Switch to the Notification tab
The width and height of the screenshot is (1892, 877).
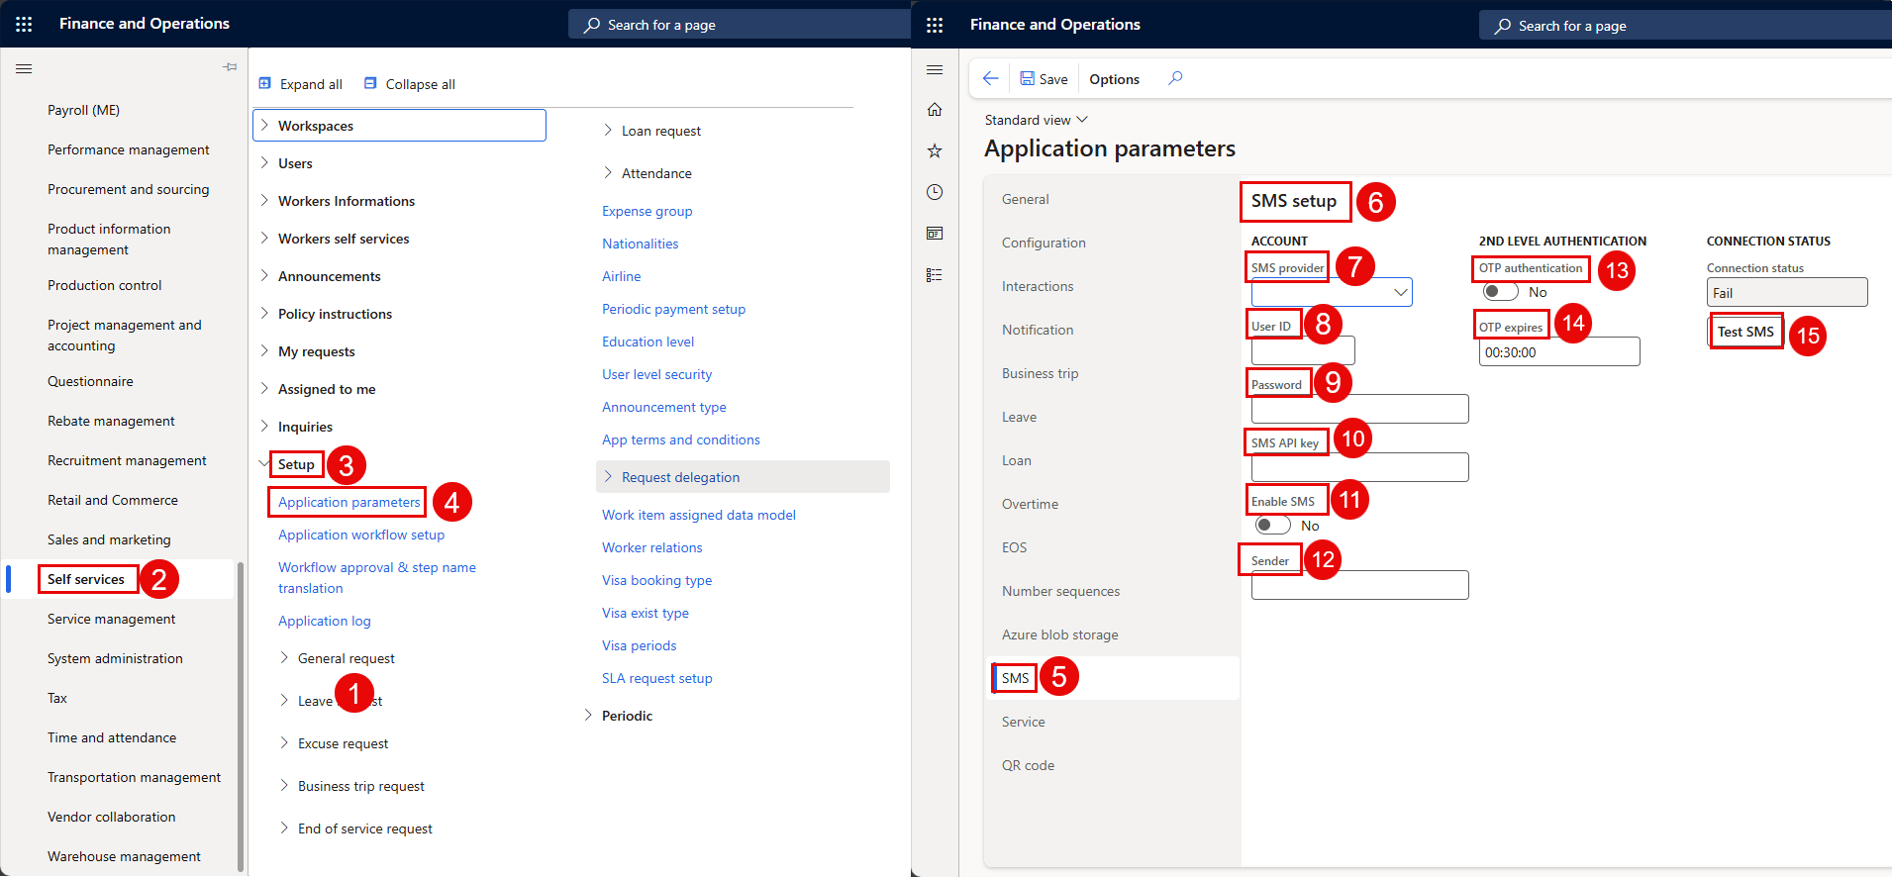click(1038, 330)
